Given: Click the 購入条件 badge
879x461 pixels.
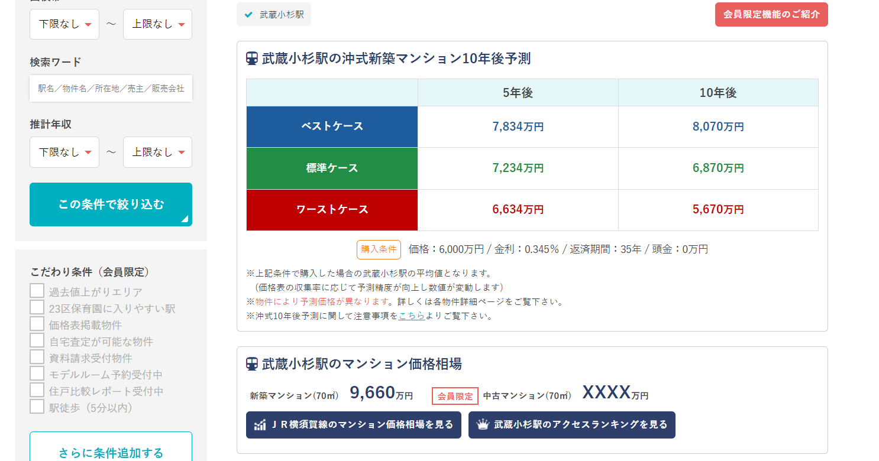Looking at the screenshot, I should (x=379, y=249).
